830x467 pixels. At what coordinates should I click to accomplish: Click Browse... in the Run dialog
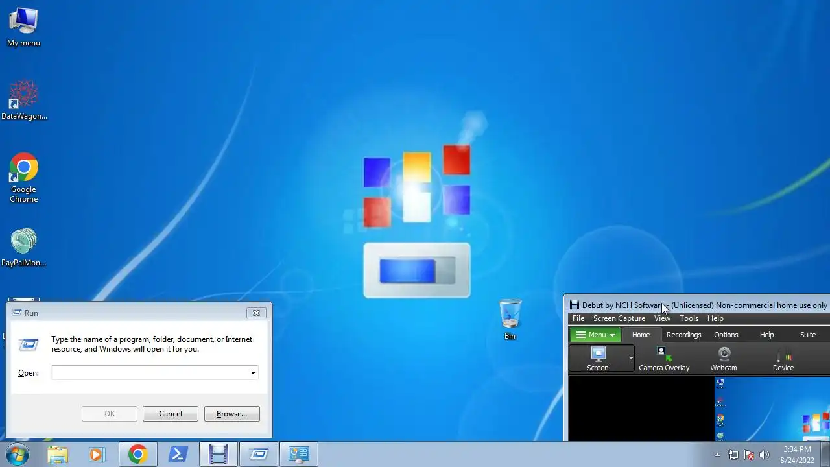point(232,414)
